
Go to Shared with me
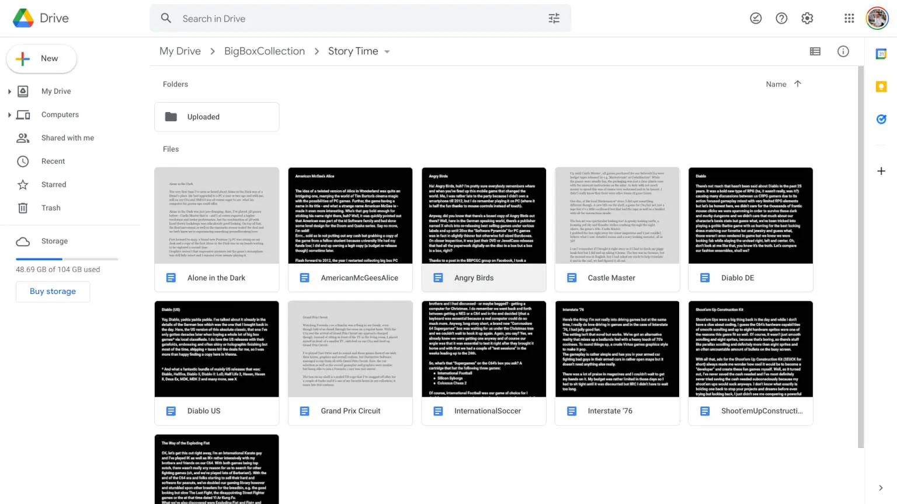[x=67, y=138]
